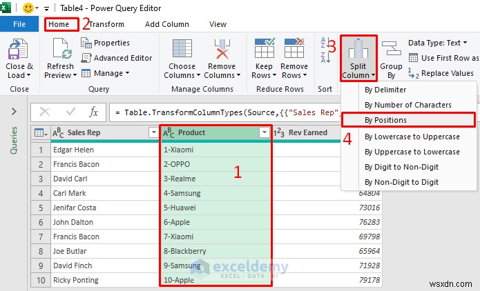Image resolution: width=480 pixels, height=291 pixels.
Task: Select the revenue value 79178
Action: click(327, 280)
